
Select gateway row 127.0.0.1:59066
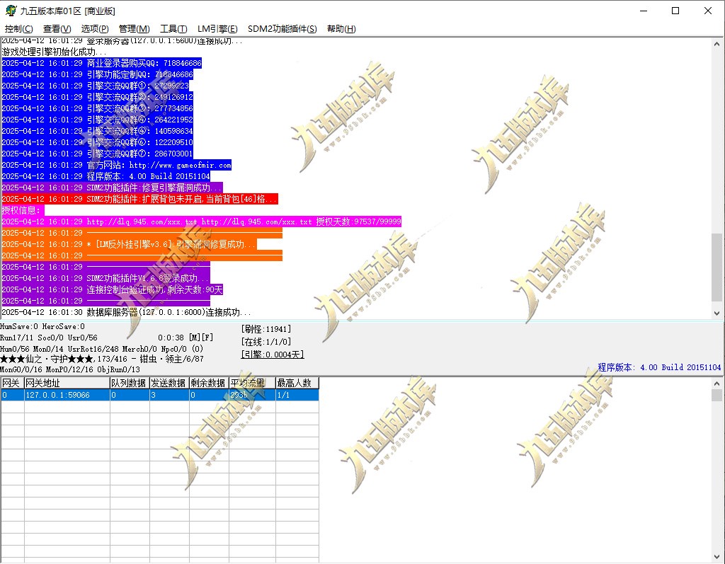click(x=159, y=395)
